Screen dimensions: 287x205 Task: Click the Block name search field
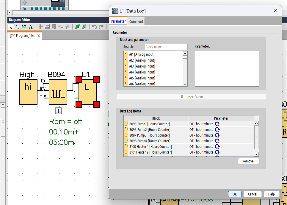click(166, 47)
